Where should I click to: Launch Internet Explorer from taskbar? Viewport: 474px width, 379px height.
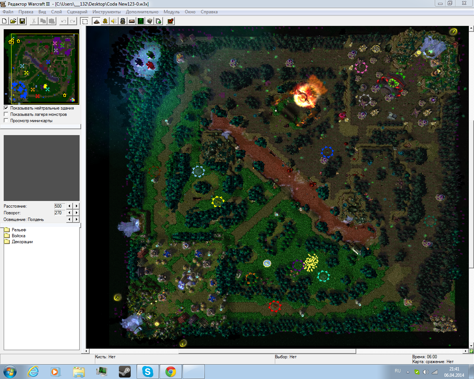33,372
